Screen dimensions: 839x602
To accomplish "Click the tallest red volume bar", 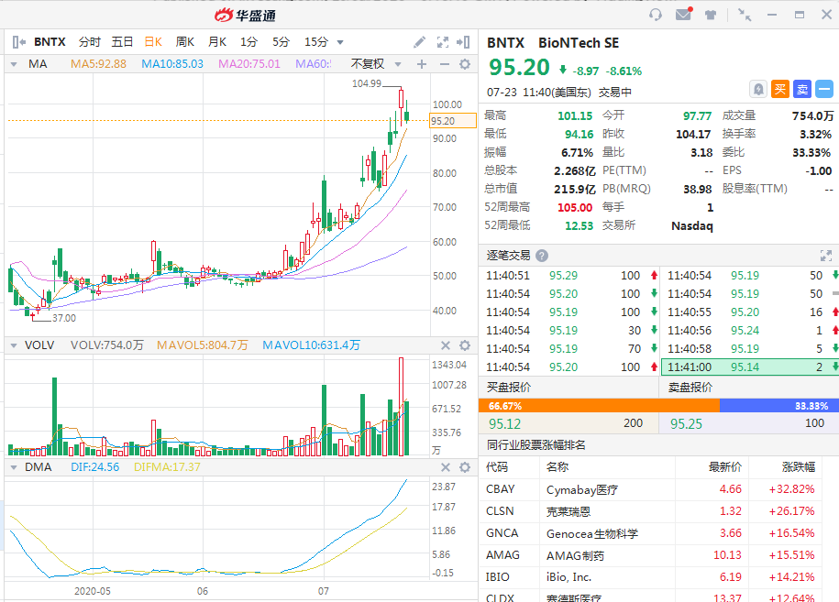I will click(x=402, y=406).
